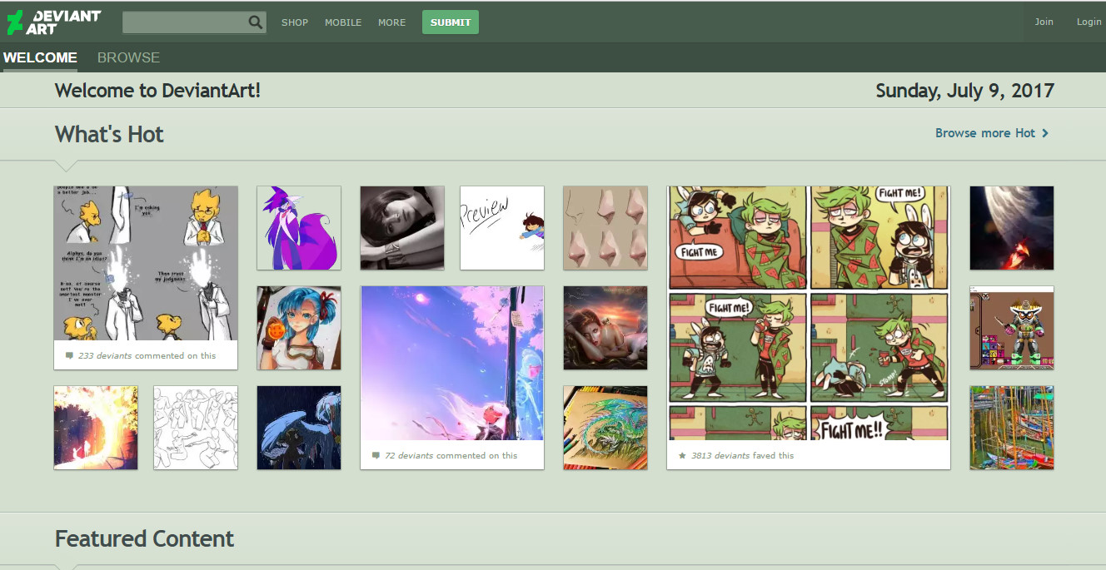Switch to the WELCOME tab

point(40,57)
